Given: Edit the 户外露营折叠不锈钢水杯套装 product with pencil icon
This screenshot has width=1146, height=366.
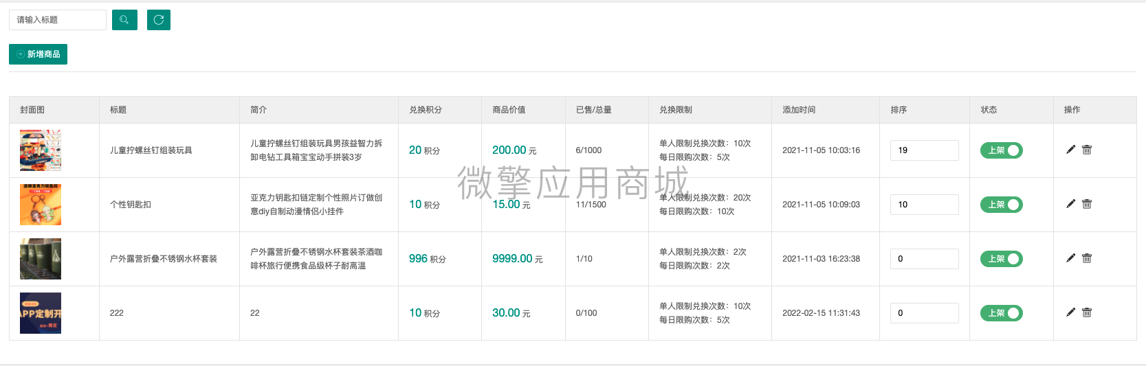Looking at the screenshot, I should click(1070, 258).
